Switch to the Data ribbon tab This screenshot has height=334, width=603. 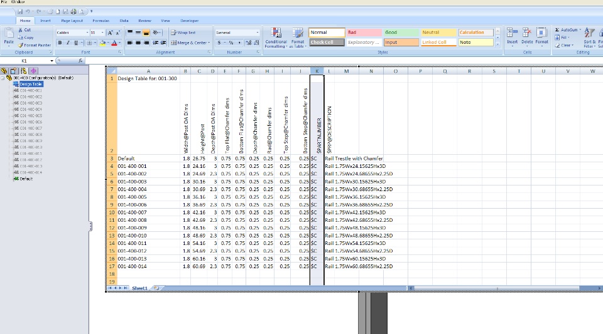(124, 21)
